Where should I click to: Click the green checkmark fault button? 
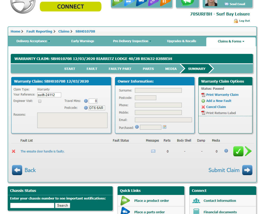point(238,151)
